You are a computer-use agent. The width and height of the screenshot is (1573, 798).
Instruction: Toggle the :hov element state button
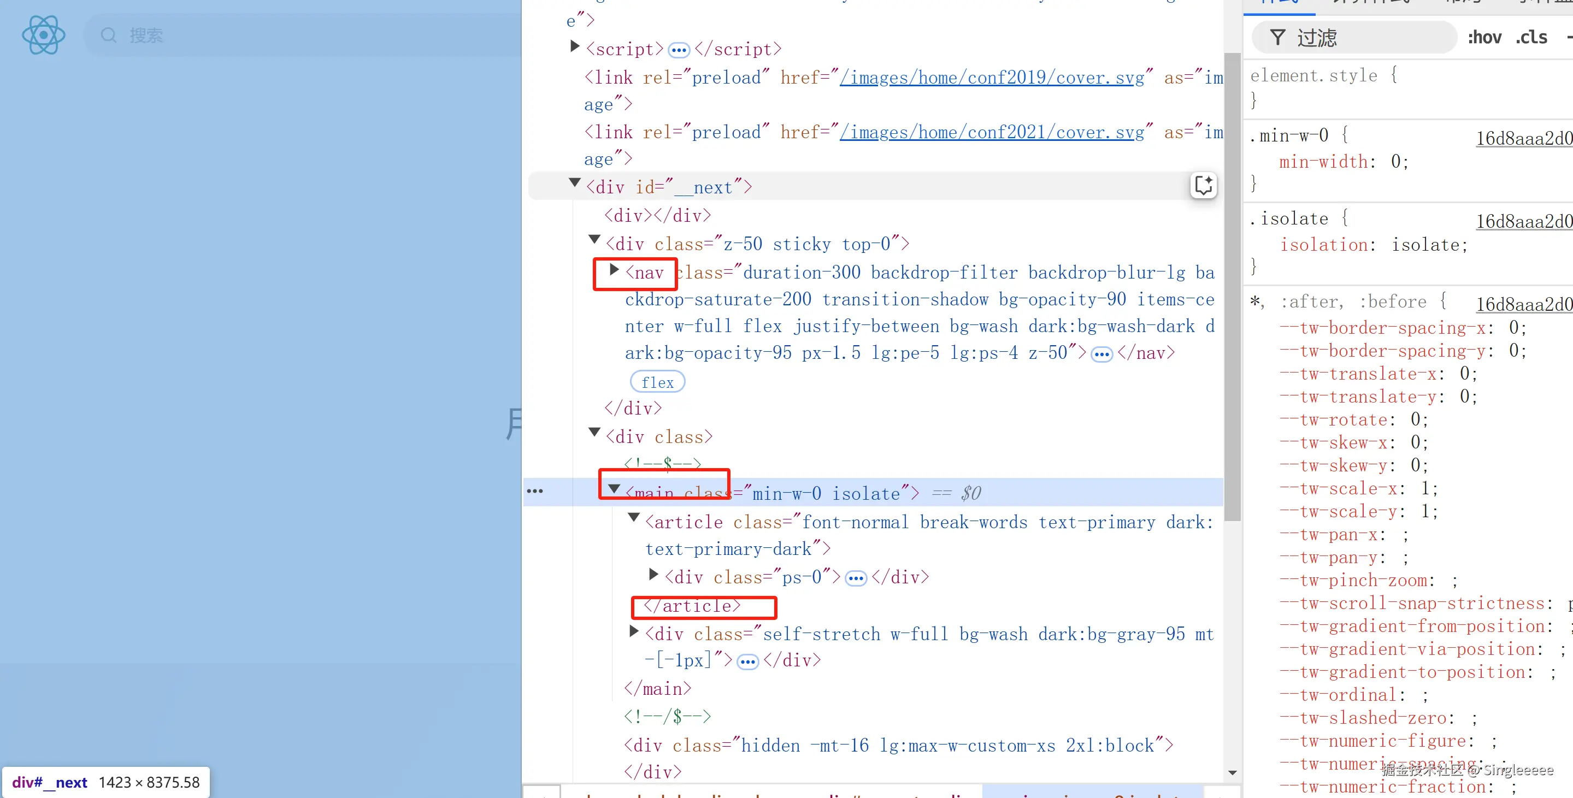(x=1484, y=38)
